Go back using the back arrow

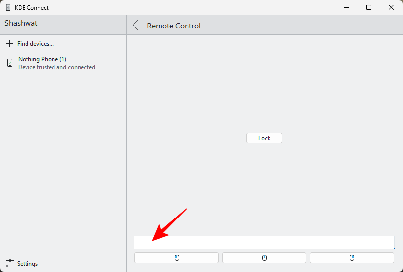pos(136,26)
